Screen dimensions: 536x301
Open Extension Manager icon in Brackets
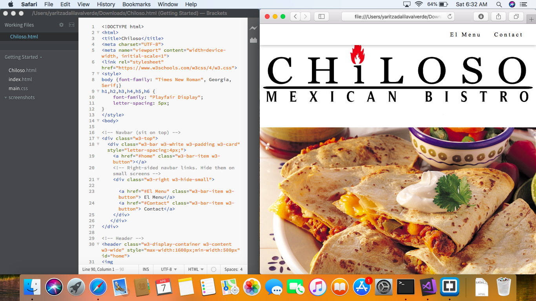(x=253, y=40)
